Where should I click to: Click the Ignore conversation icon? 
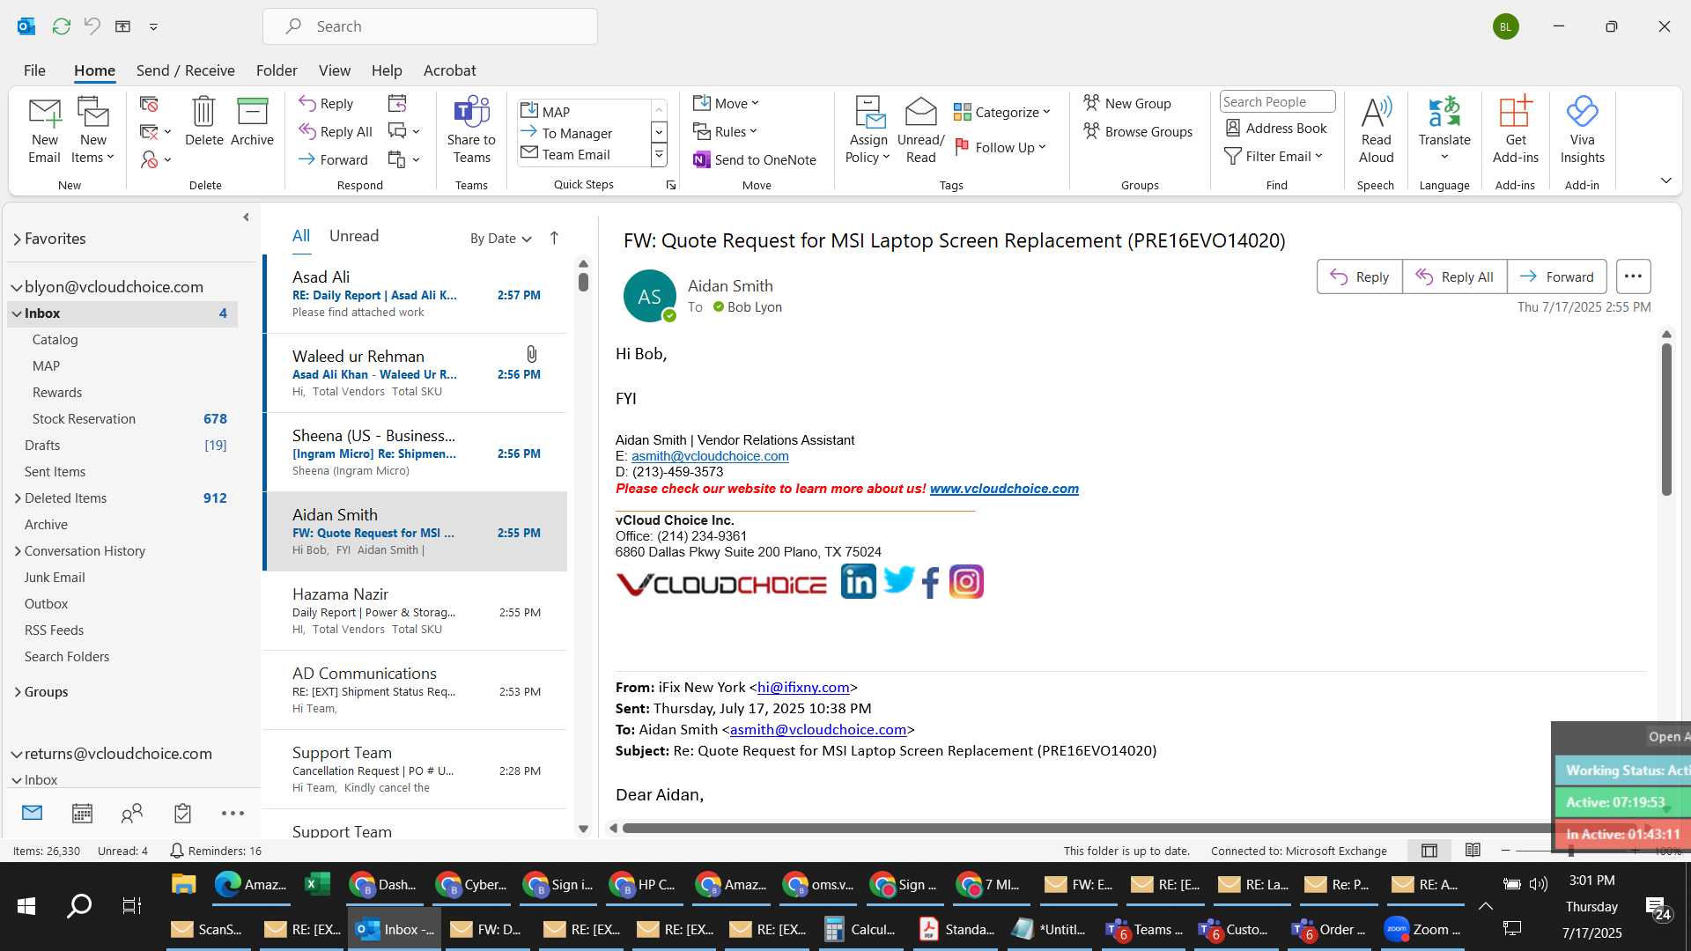click(x=149, y=105)
